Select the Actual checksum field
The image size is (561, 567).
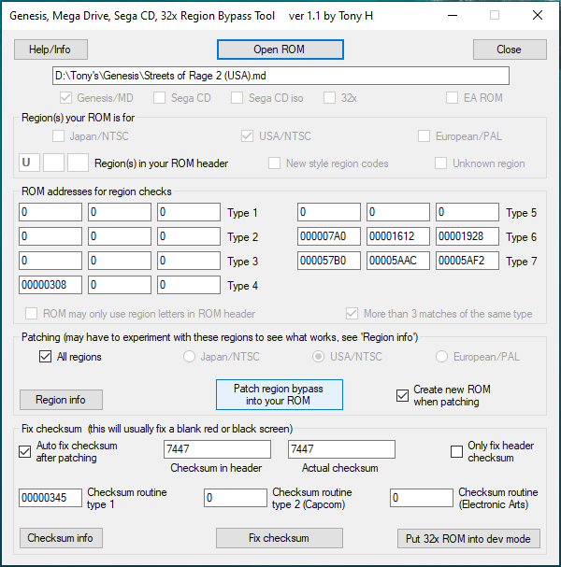pos(341,449)
